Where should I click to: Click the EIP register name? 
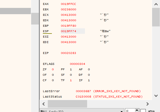click(x=46, y=53)
